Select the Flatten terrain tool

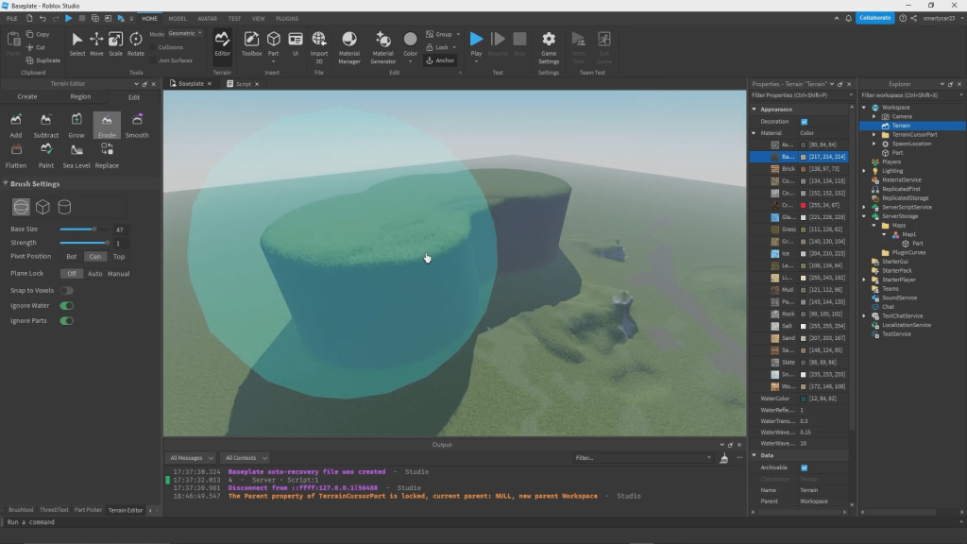tap(16, 156)
